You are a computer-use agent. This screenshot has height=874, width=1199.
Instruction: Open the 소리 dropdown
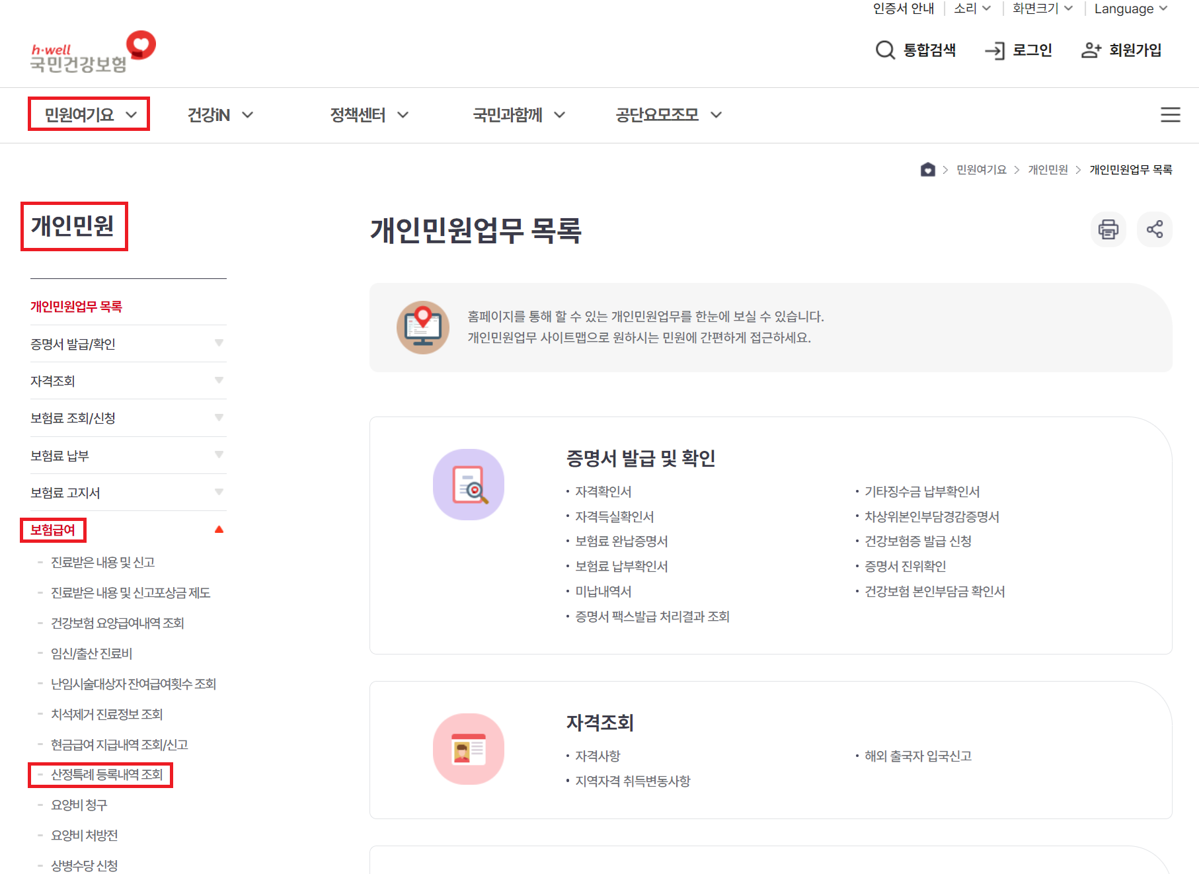972,9
